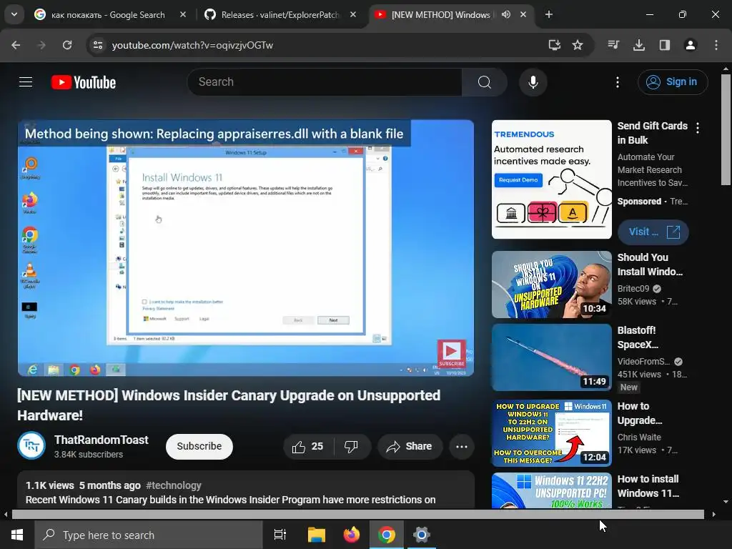
Task: Open Tremendous sponsored ad thumbnail
Action: 552,179
